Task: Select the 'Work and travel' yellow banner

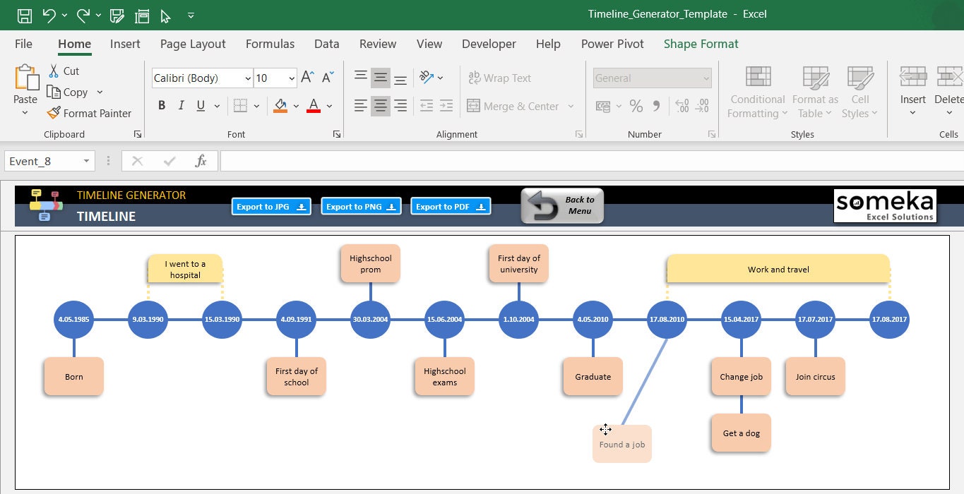Action: click(x=778, y=269)
